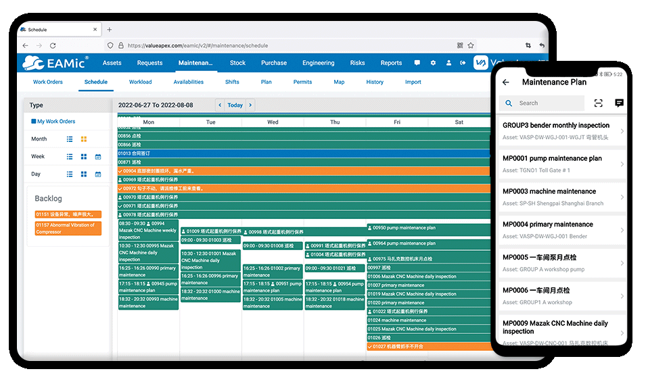Click the browser QR code icon
This screenshot has height=386, width=646.
(x=460, y=45)
